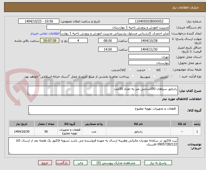
Task: Click the ردیف column header
Action: (x=197, y=124)
